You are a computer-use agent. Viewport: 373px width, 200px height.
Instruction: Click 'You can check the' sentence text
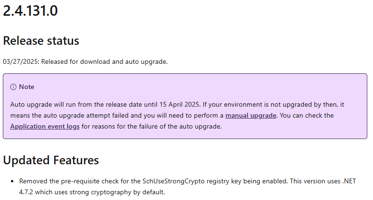[306, 116]
